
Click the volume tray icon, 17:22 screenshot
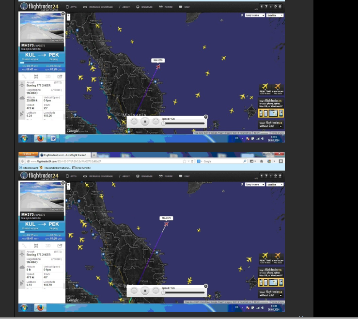pyautogui.click(x=263, y=307)
